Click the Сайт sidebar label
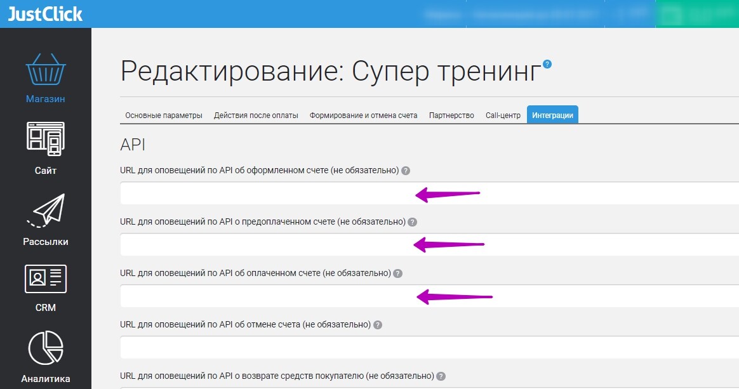 [46, 171]
